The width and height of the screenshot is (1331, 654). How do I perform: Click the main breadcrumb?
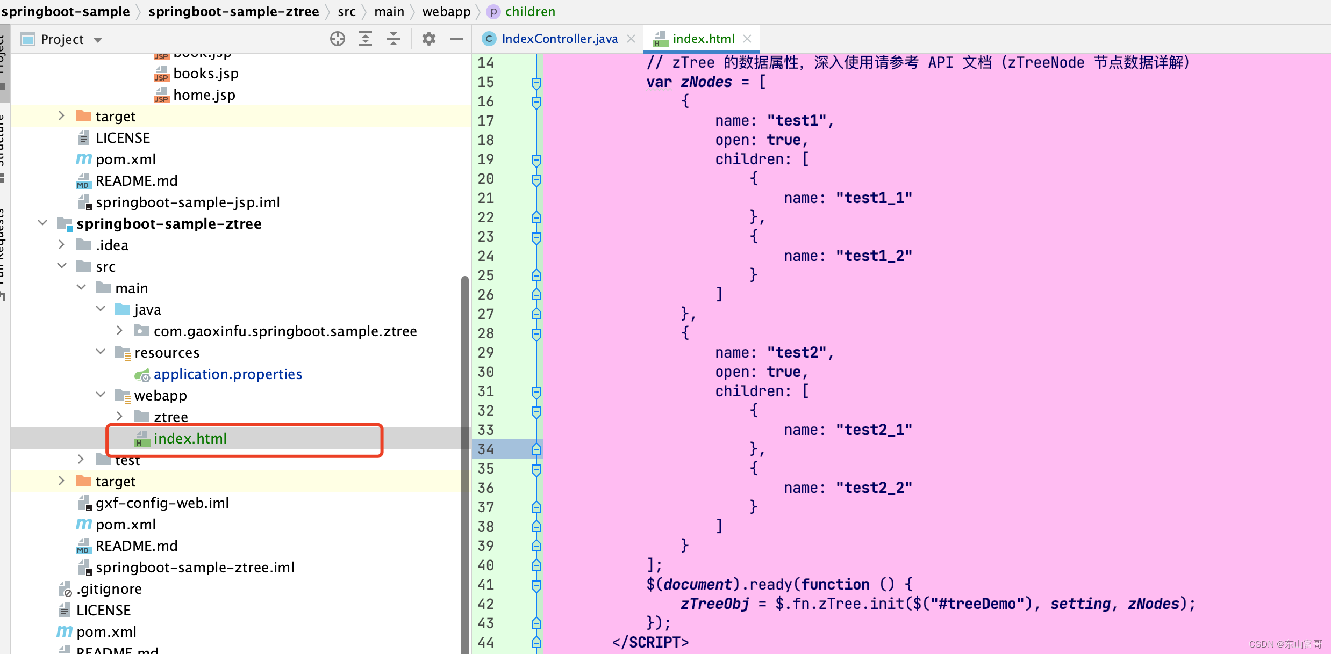coord(389,11)
